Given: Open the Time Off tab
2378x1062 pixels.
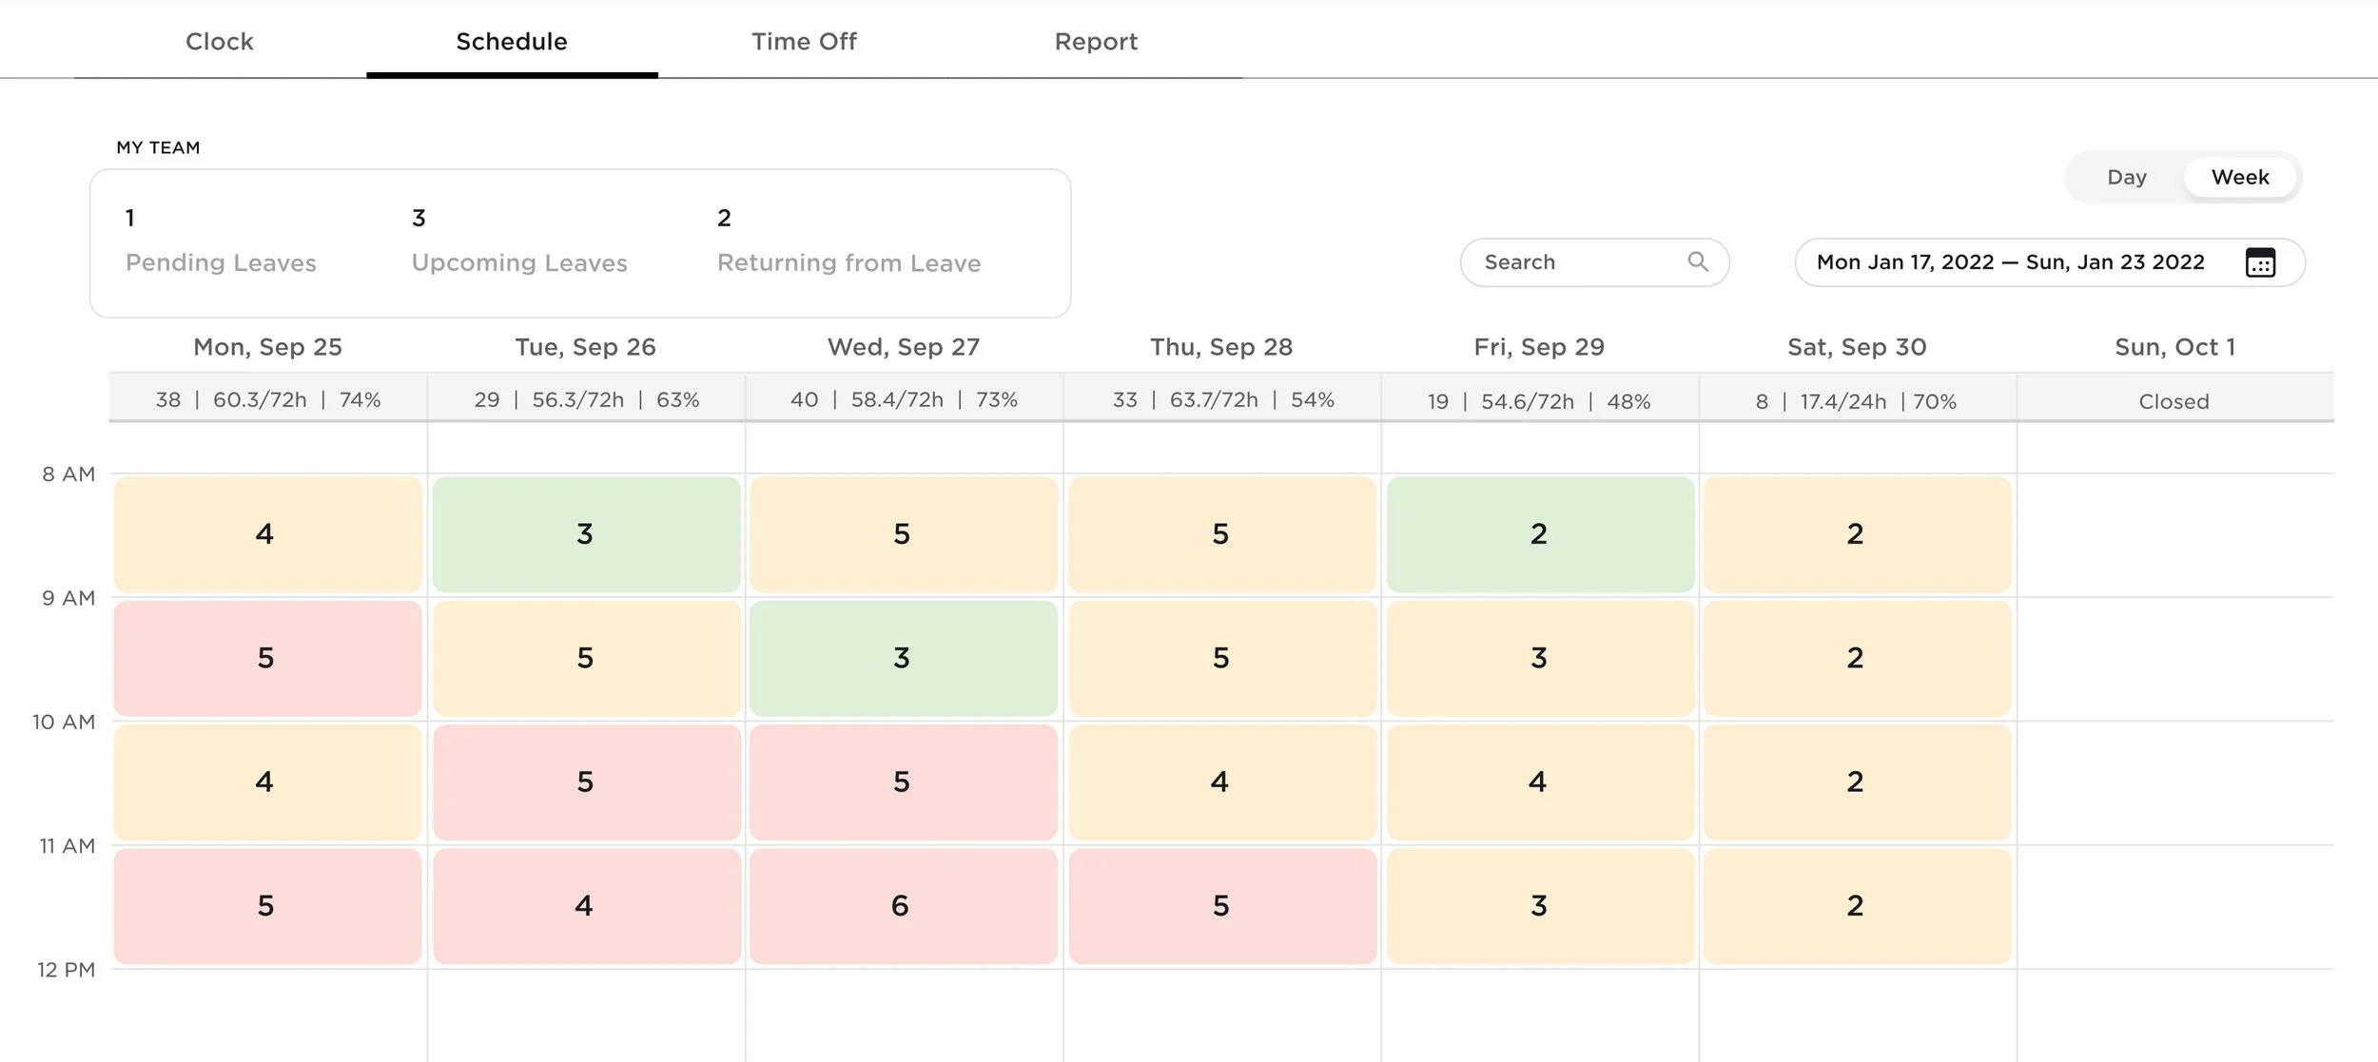Looking at the screenshot, I should [x=804, y=42].
